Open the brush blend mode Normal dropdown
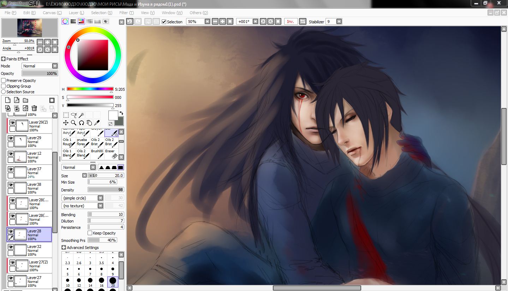This screenshot has height=291, width=508. [x=79, y=167]
